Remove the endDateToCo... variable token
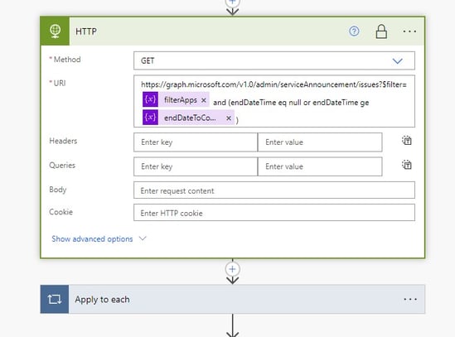This screenshot has height=337, width=455. click(229, 118)
